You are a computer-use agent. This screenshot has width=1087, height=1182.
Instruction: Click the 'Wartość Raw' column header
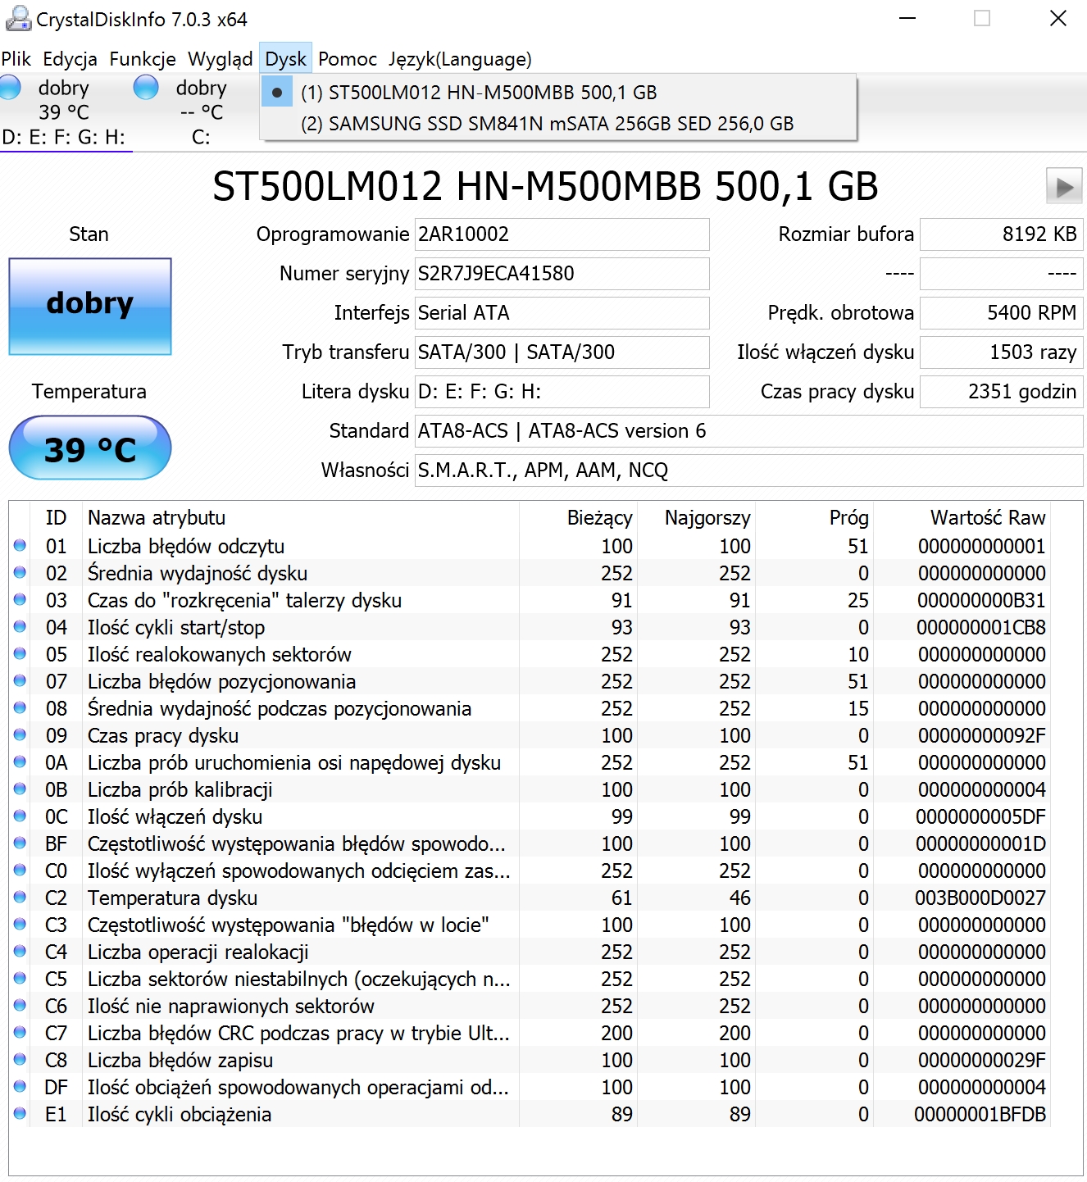click(x=962, y=518)
